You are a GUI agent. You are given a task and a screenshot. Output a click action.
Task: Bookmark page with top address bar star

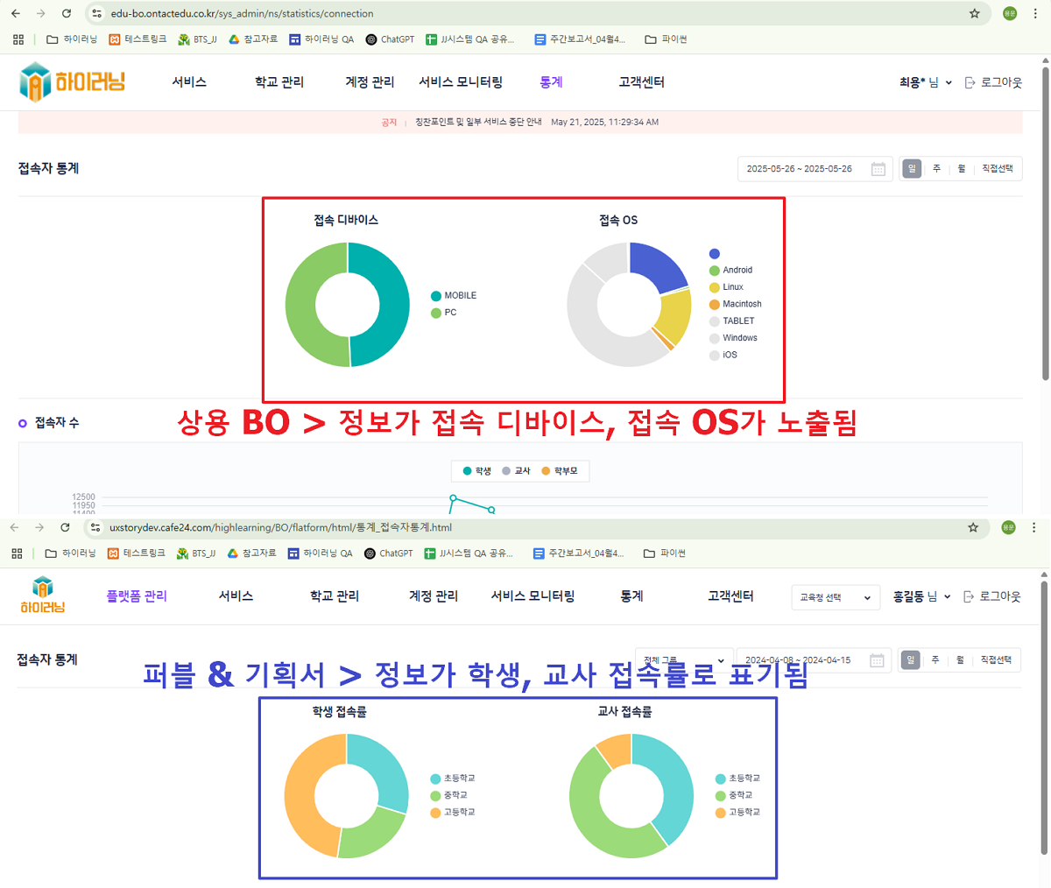(974, 13)
